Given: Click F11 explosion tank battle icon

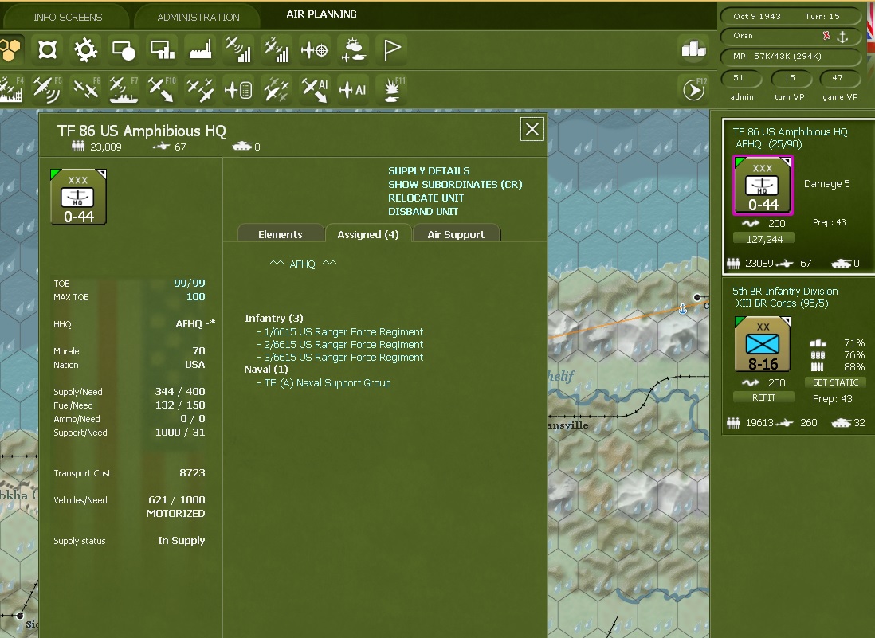Looking at the screenshot, I should click(392, 89).
